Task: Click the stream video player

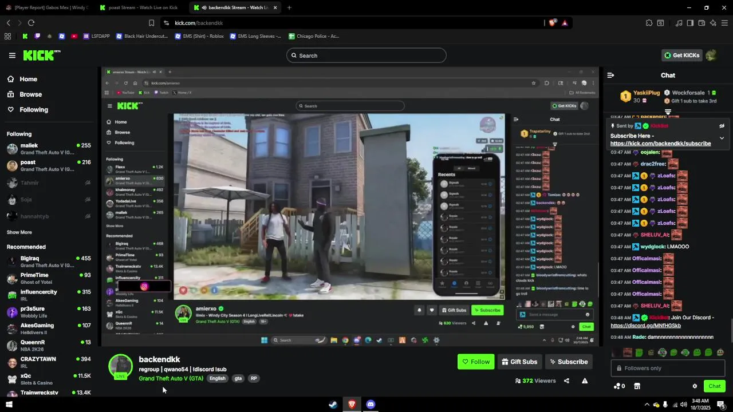Action: tap(350, 206)
